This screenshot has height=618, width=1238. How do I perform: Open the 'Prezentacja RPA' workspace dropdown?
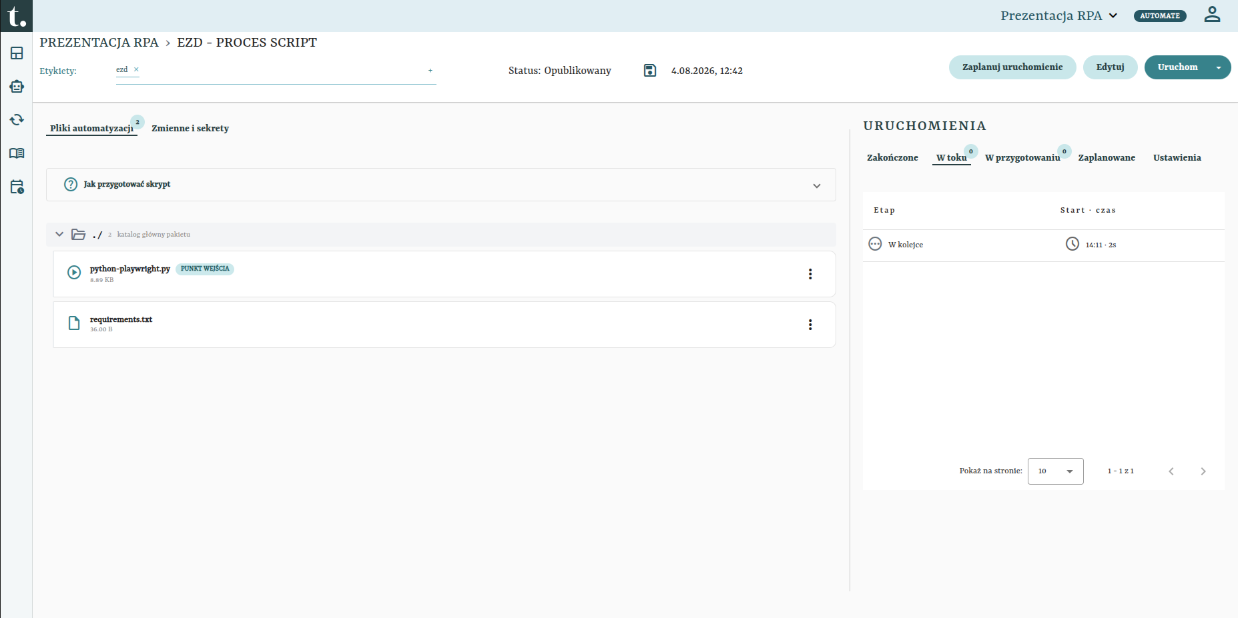pos(1059,15)
